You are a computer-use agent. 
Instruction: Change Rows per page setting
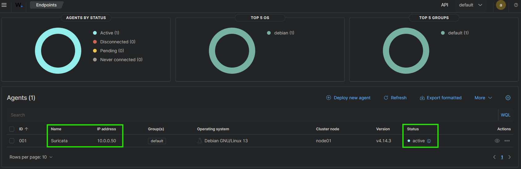pos(31,157)
